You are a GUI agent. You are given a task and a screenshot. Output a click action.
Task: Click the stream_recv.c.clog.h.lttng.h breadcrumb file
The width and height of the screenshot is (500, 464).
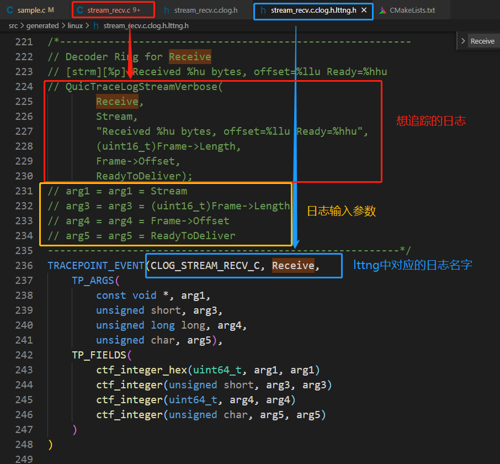point(146,25)
